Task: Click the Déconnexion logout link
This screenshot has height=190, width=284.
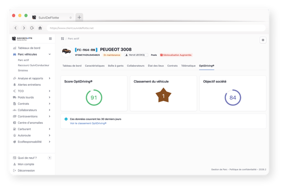Action: 26,171
